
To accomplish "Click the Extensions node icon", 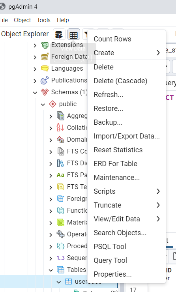I will point(45,45).
